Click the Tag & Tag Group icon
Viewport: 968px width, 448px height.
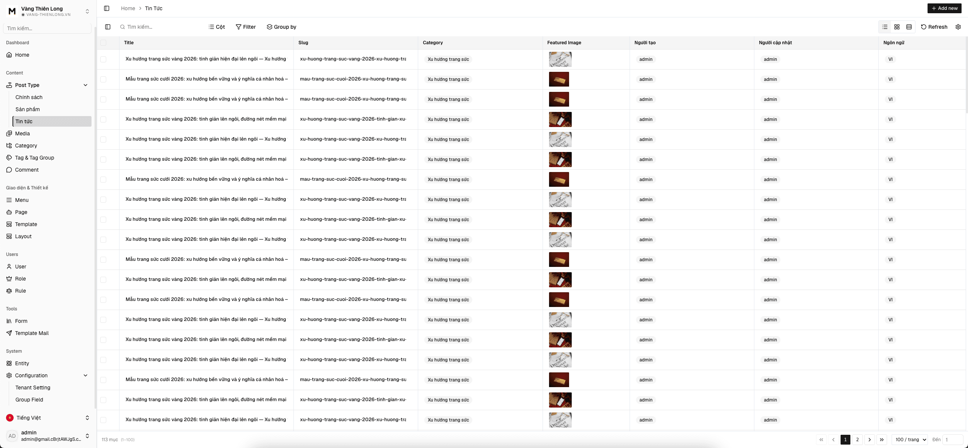[x=9, y=158]
